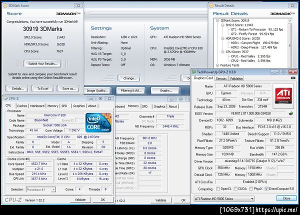Open the Memory tab in front CPU-Z
The image size is (300, 215).
point(52,106)
